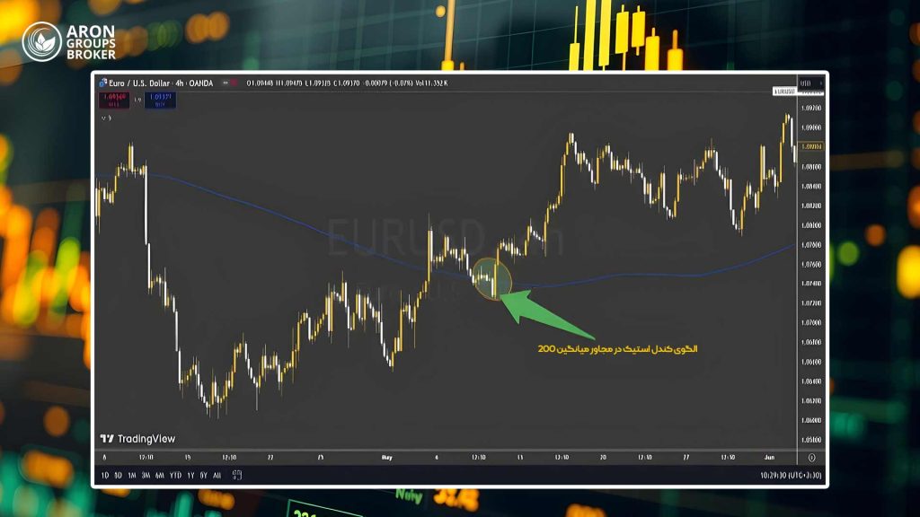920x517 pixels.
Task: Select the highlighted candlestick circle marker
Action: click(x=491, y=278)
